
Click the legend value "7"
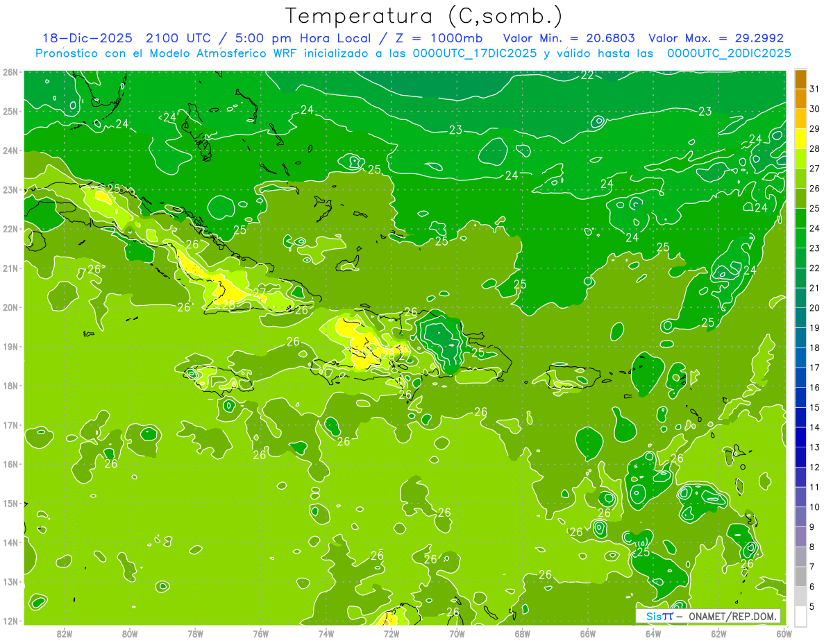coord(811,567)
